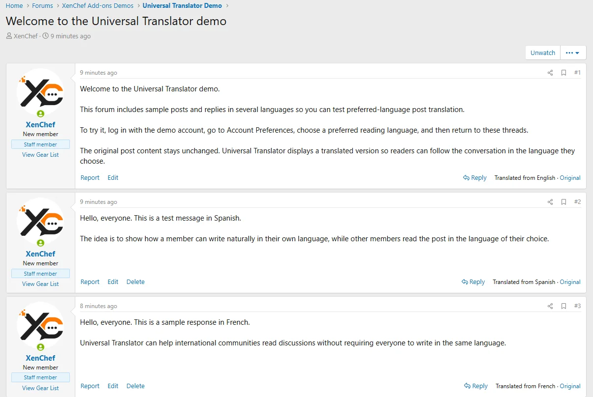
Task: Edit post #2
Action: [x=113, y=282]
